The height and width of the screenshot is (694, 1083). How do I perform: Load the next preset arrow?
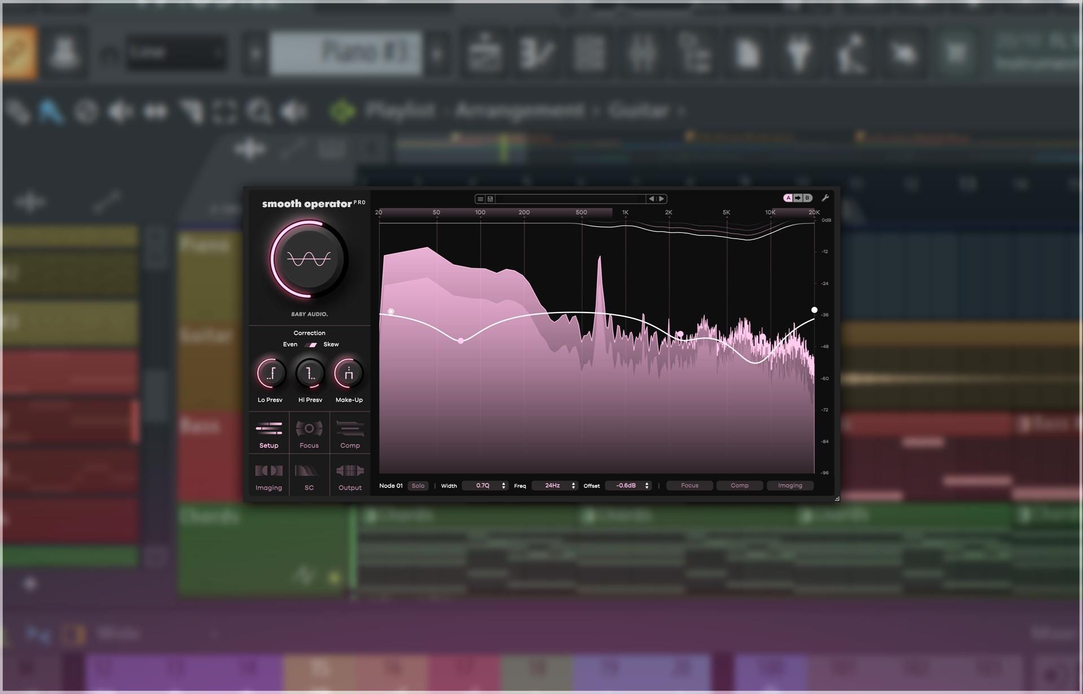[662, 199]
